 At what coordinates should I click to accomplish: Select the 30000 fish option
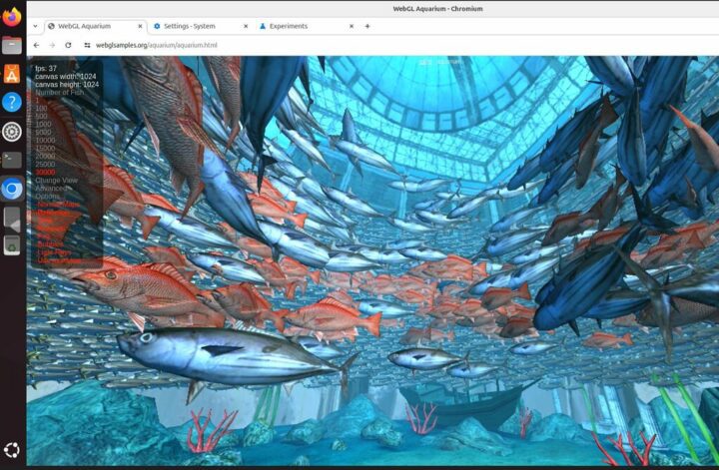point(47,172)
